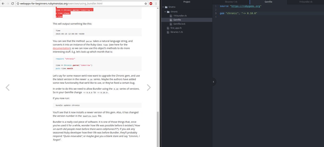Go to previous tutorial page arrow
324x147 pixels.
tap(8, 87)
